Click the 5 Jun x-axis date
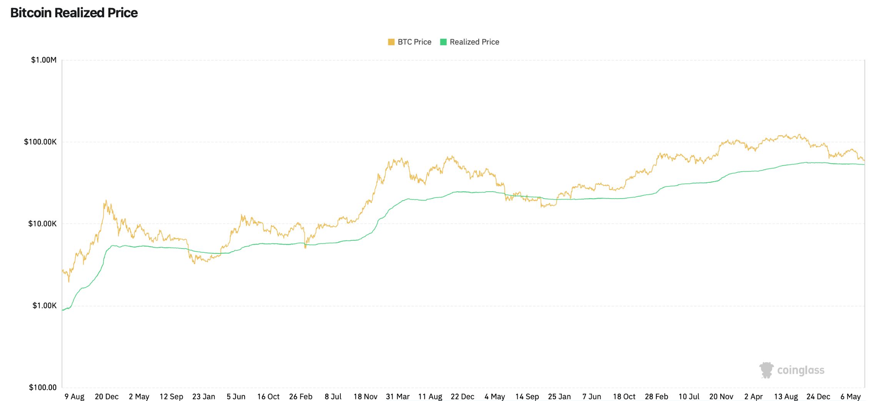The height and width of the screenshot is (401, 876). pos(236,396)
